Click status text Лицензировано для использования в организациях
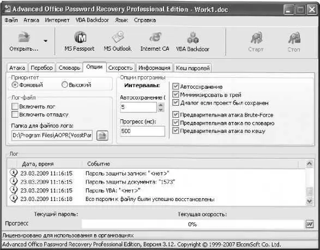 point(68,235)
